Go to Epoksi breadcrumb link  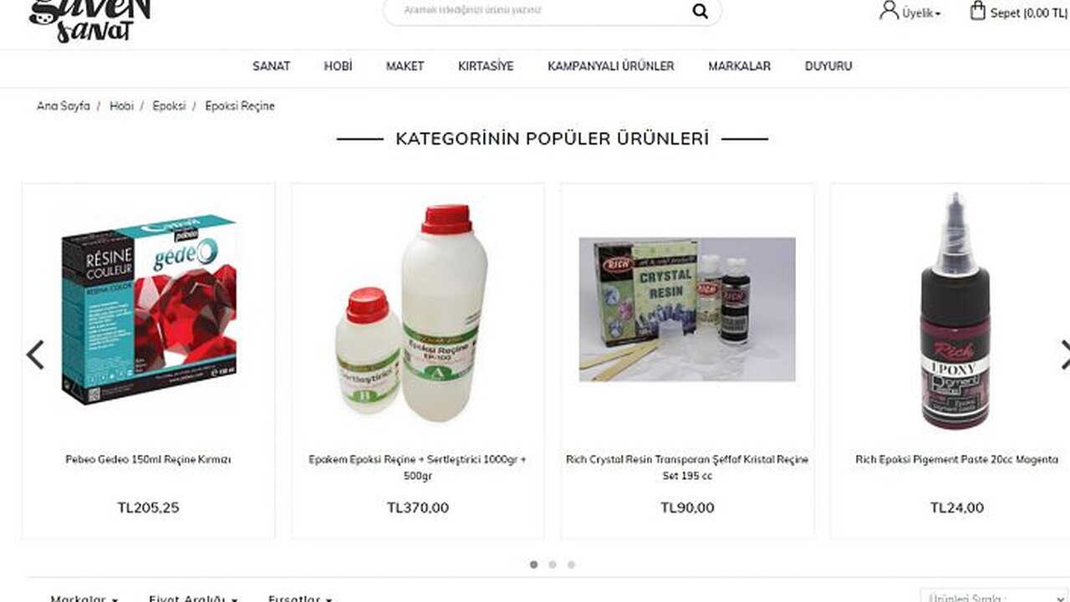[169, 106]
